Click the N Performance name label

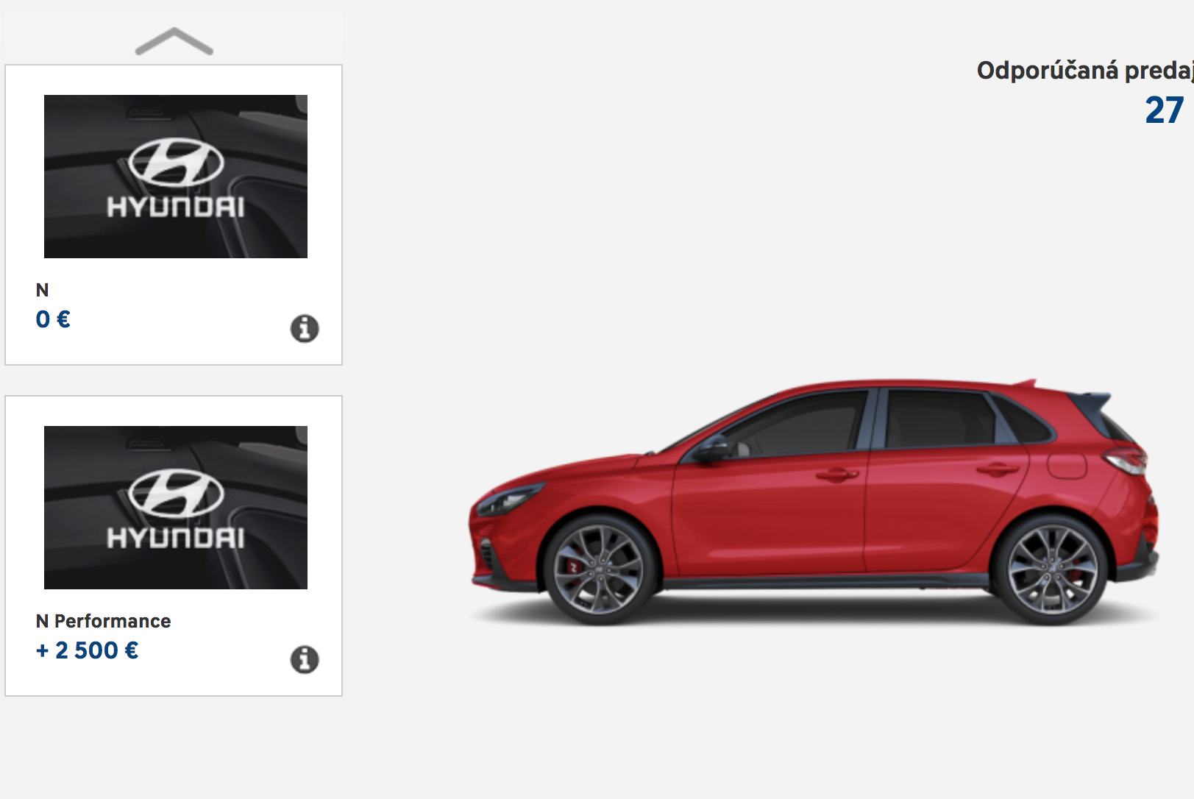pos(103,621)
